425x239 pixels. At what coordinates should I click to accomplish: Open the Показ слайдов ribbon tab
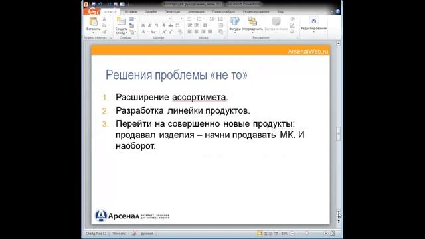point(223,12)
